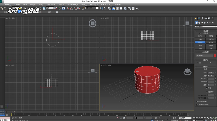The height and width of the screenshot is (121, 217).
Task: Collapse the Creation Method rollout
Action: (206, 60)
